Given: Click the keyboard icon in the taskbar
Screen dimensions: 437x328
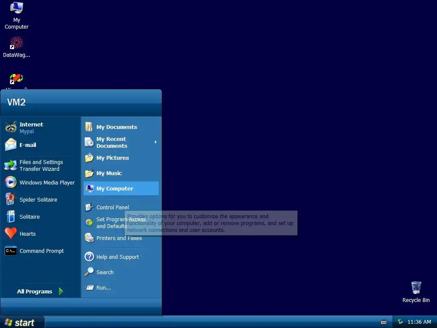Looking at the screenshot, I should coord(384,322).
